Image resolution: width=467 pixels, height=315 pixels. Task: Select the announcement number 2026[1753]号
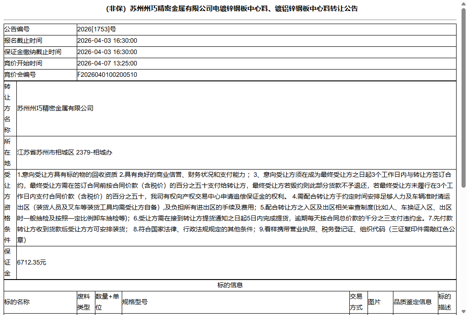tap(97, 29)
